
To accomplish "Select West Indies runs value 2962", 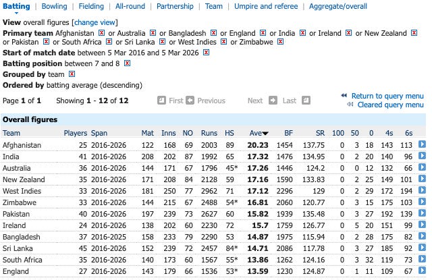I will point(209,191).
